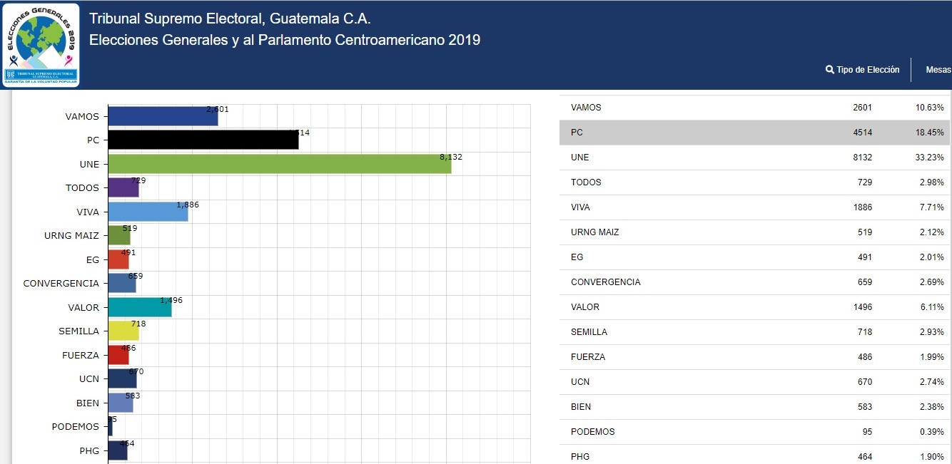Click the CONVERGENCIA table row
This screenshot has height=464, width=952.
[754, 282]
